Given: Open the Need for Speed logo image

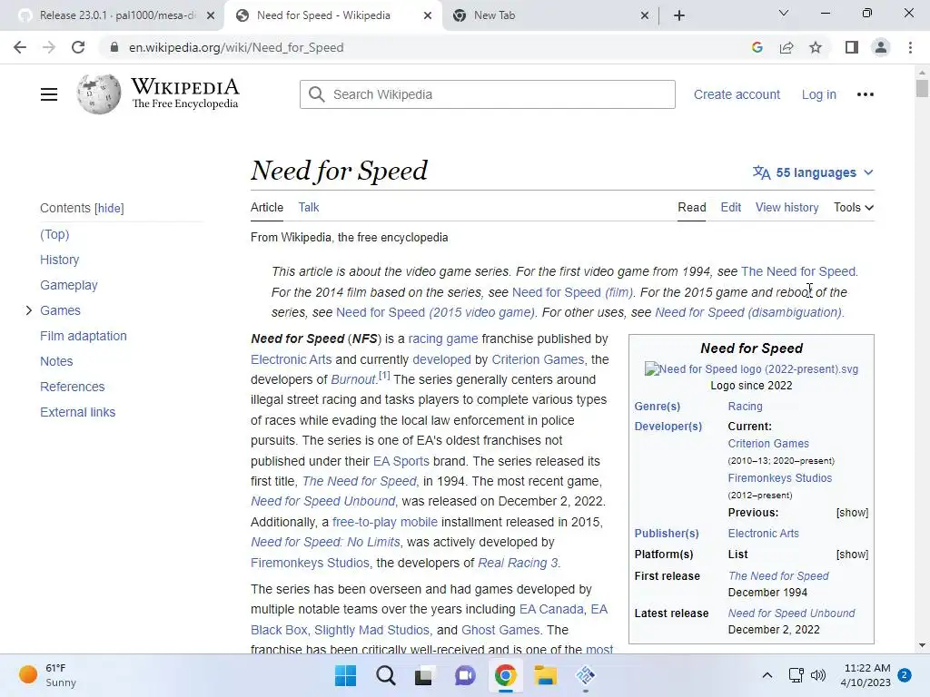Looking at the screenshot, I should coord(751,368).
